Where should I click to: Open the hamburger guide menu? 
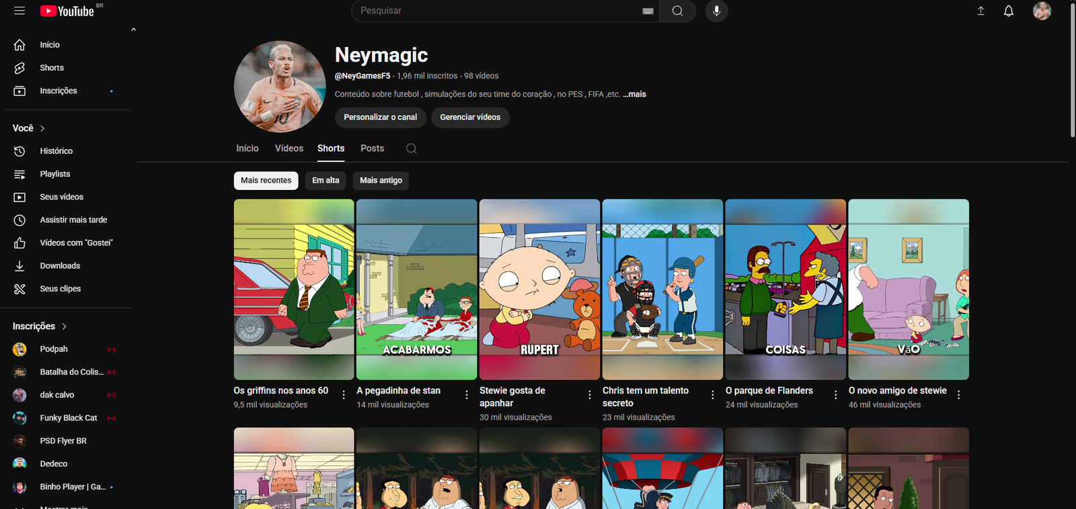point(20,11)
